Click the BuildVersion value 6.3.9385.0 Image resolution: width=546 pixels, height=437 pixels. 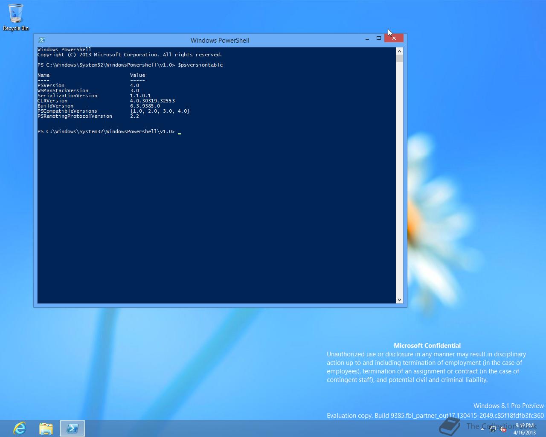point(145,106)
